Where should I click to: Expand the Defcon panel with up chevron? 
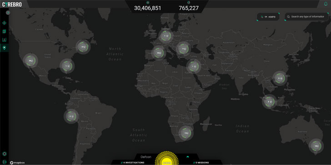click(188, 157)
